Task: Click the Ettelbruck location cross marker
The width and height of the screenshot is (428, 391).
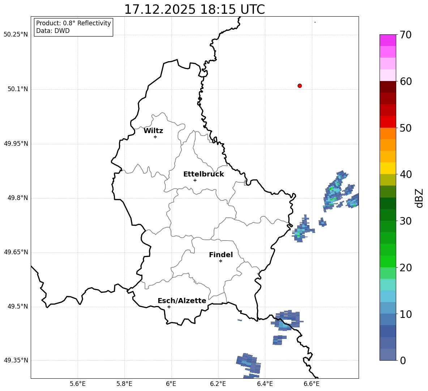Action: tap(195, 180)
